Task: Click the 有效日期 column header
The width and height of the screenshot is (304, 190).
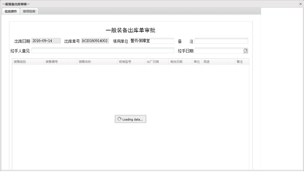Action: [x=179, y=62]
